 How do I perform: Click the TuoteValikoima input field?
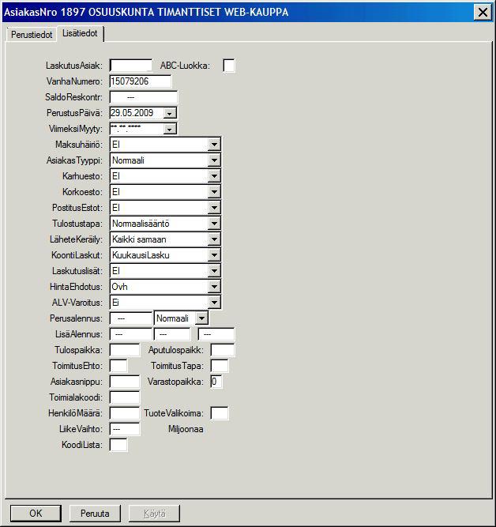[219, 413]
